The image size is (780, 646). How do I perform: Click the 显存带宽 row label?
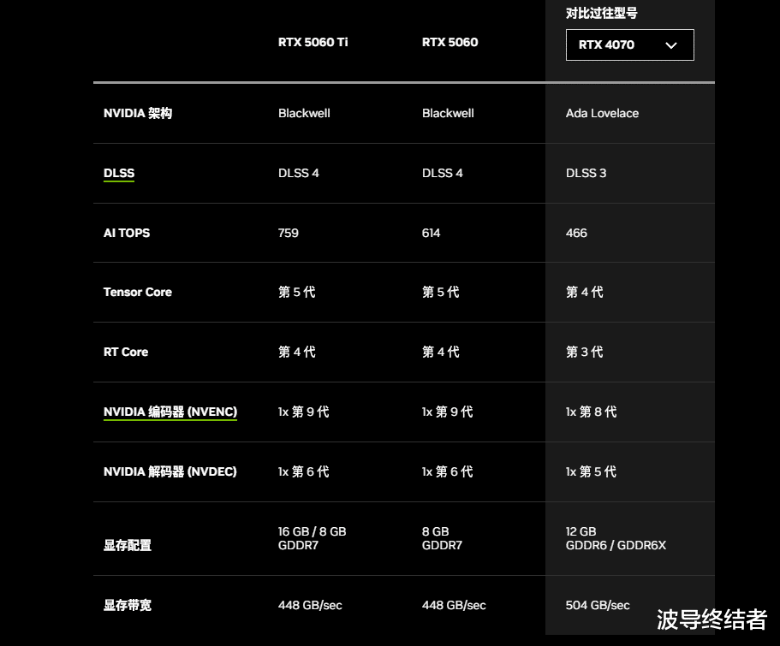click(x=128, y=605)
